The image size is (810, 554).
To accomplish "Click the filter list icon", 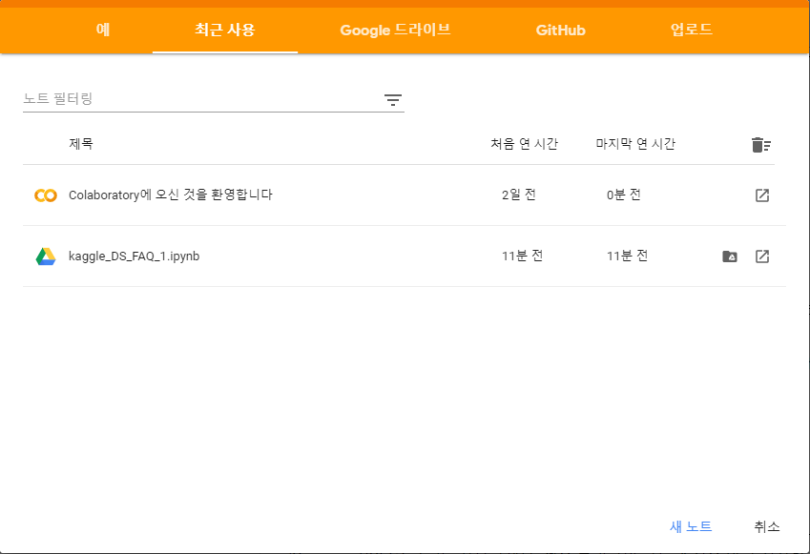I will pos(393,100).
